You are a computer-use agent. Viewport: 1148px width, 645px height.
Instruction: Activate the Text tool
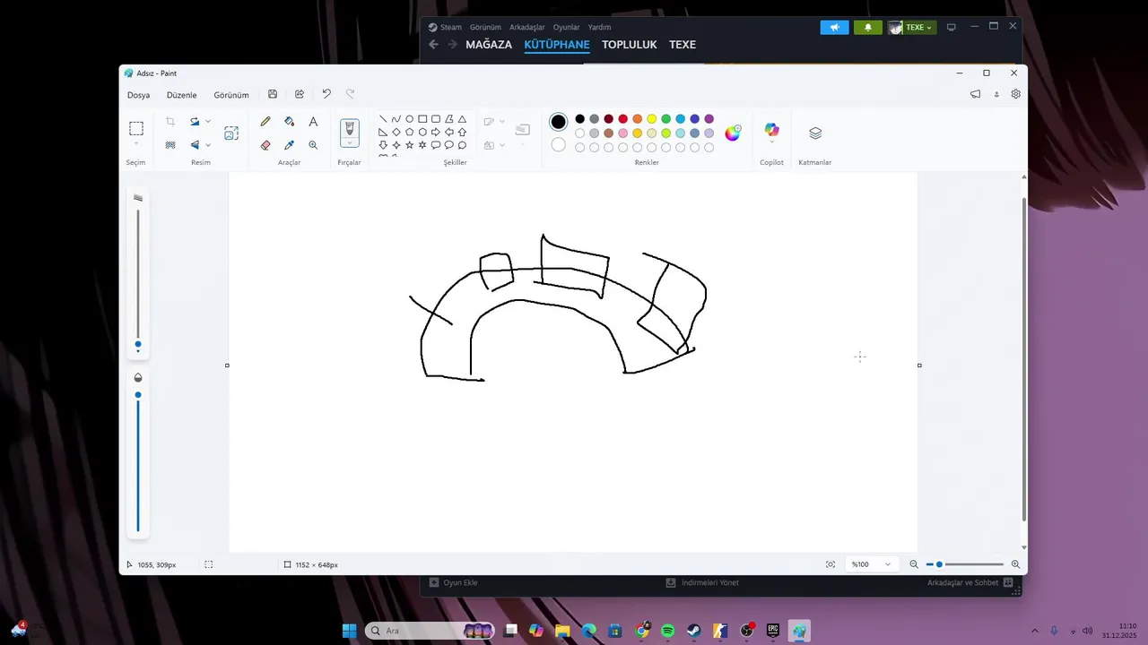coord(313,122)
